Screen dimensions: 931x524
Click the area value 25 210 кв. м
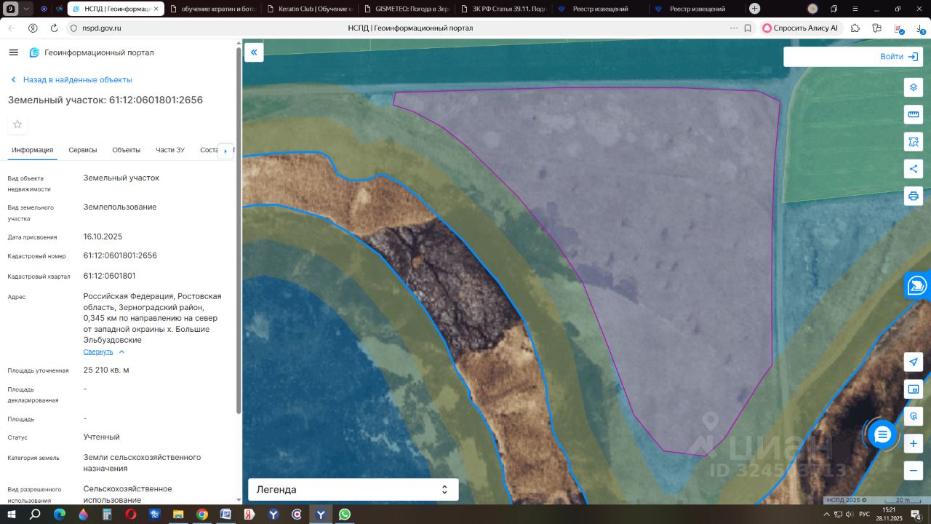(106, 370)
